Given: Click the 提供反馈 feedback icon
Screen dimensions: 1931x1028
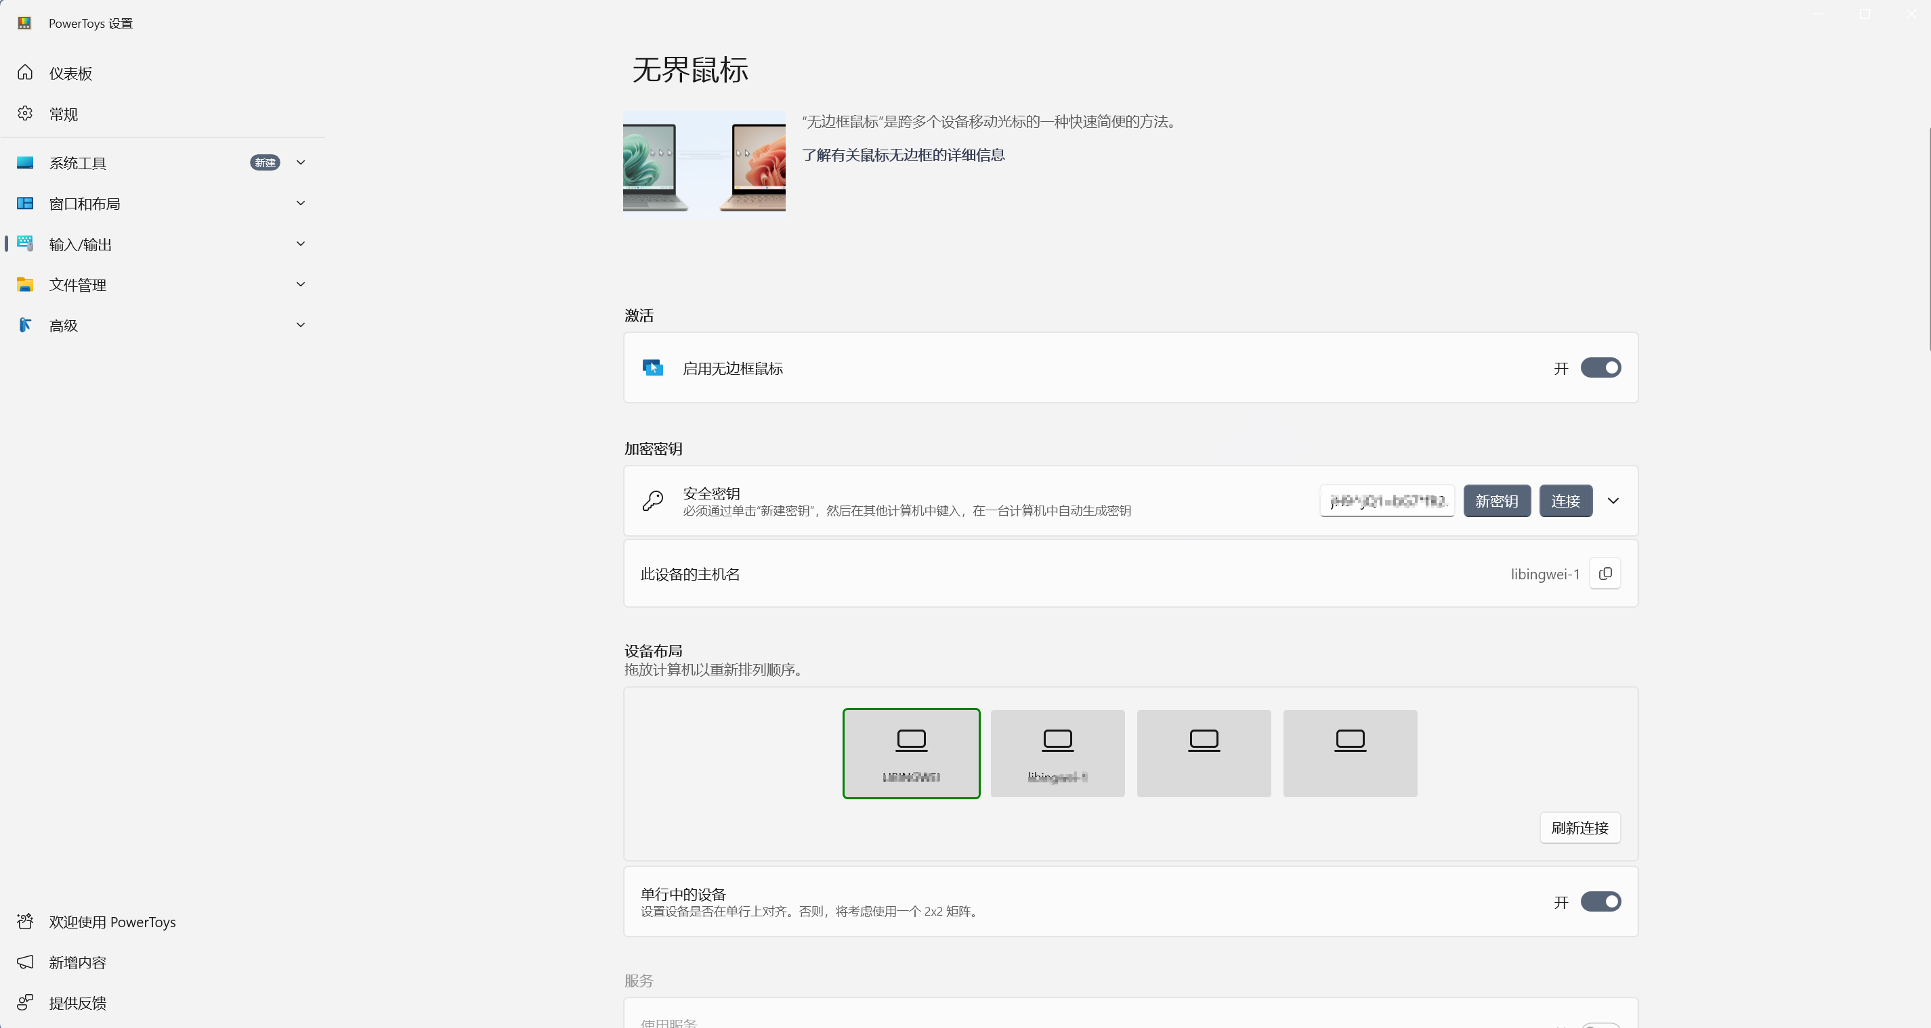Looking at the screenshot, I should point(25,1002).
